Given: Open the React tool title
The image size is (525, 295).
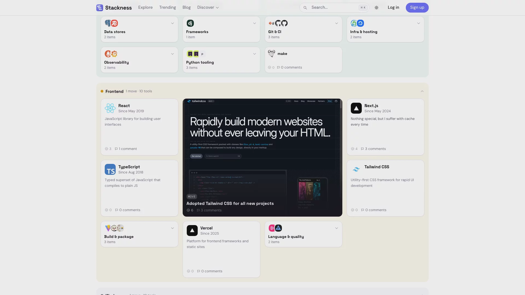Looking at the screenshot, I should [124, 106].
